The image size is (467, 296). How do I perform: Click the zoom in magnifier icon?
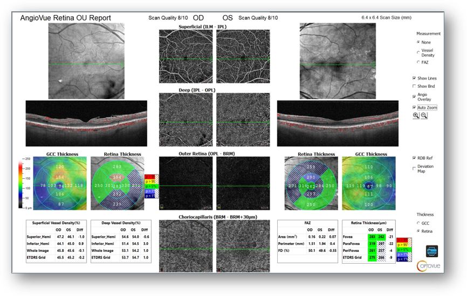(x=416, y=116)
